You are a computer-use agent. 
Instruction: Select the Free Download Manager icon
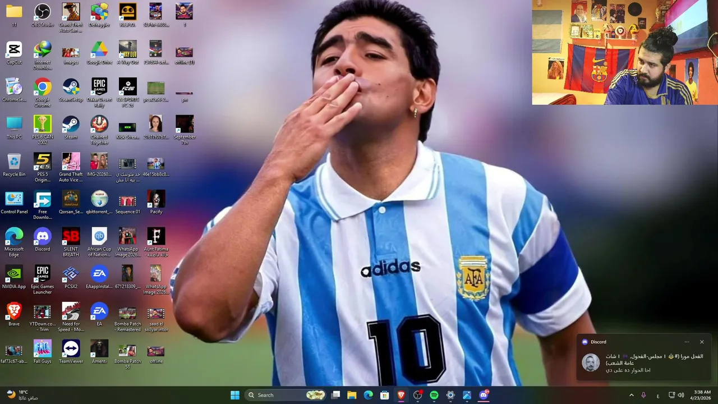pos(42,205)
